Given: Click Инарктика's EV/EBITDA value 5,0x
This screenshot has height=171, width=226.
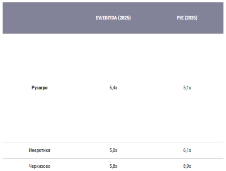Looking at the screenshot, I should click(113, 150).
